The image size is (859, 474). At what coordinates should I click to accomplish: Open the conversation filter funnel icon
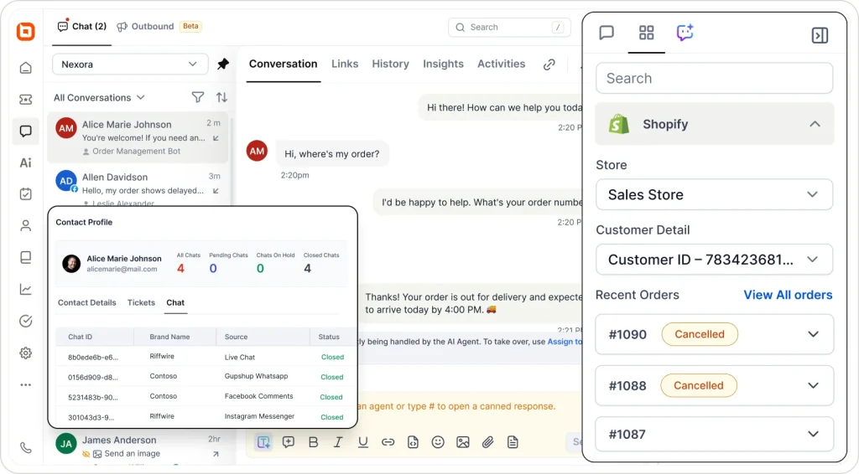(x=198, y=97)
